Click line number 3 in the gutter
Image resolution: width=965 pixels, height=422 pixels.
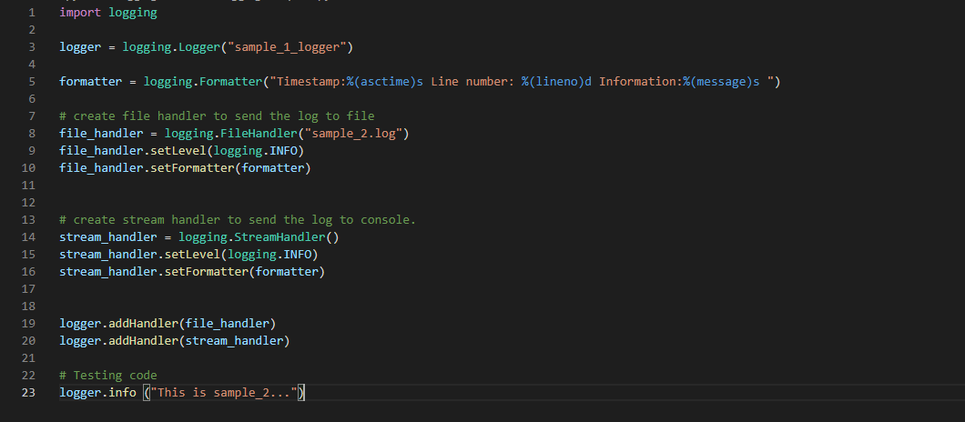[x=32, y=46]
